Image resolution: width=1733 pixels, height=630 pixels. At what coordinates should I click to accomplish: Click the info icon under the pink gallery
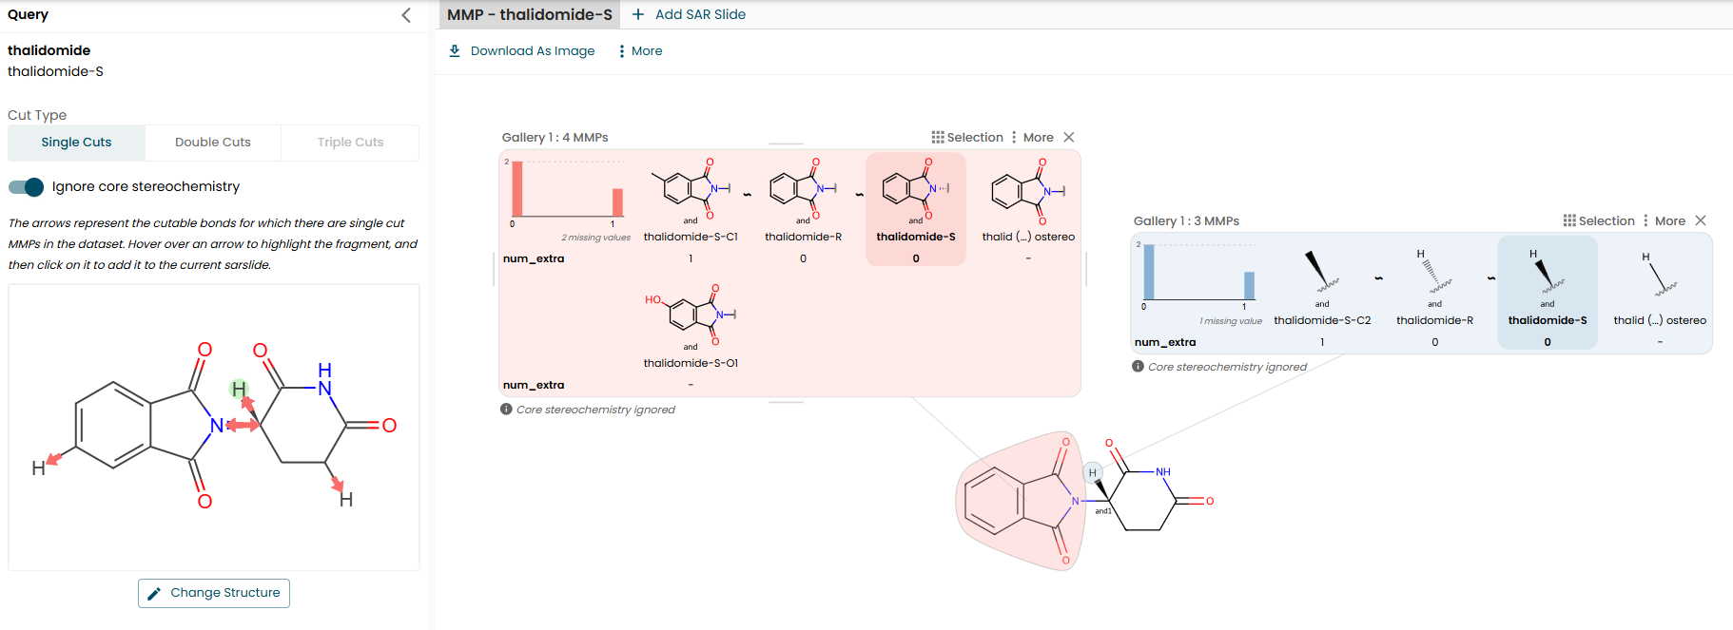point(506,410)
